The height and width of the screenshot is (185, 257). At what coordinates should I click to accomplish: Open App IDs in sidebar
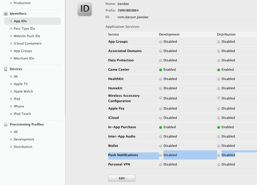(x=20, y=21)
